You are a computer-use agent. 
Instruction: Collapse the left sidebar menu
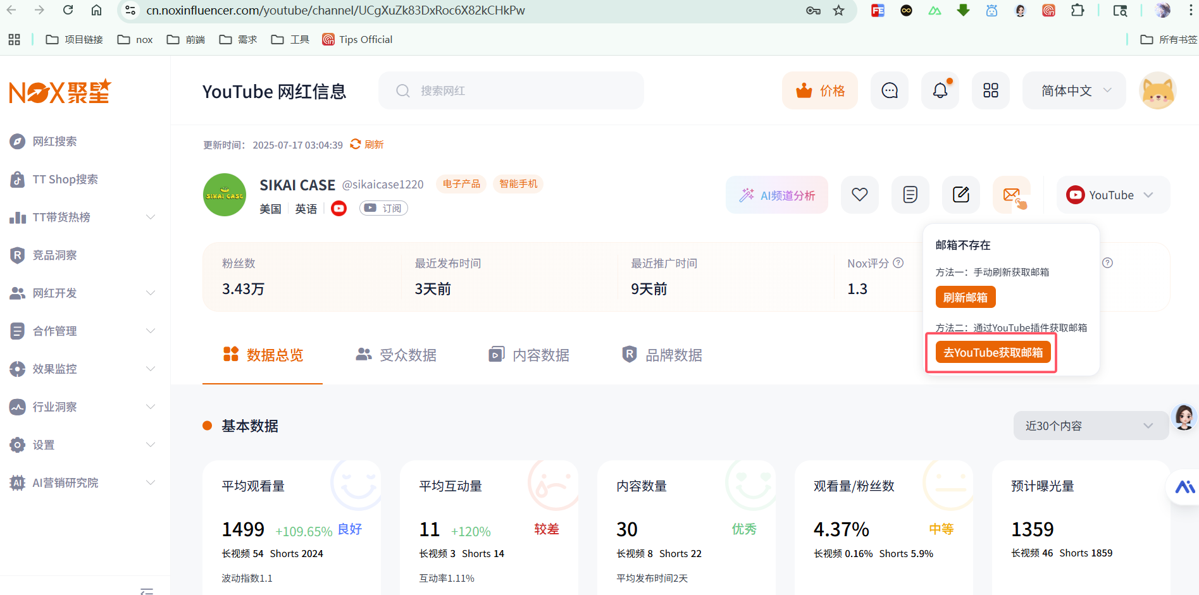coord(147,591)
